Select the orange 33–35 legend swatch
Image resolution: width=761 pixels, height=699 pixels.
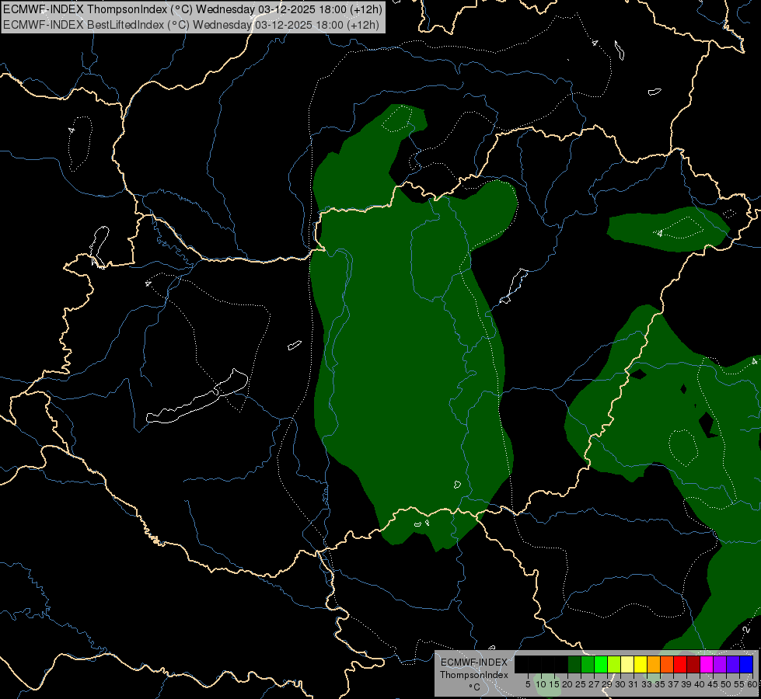[x=654, y=664]
